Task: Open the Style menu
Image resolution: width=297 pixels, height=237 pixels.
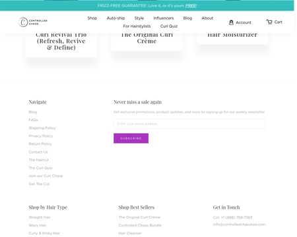Action: click(139, 18)
